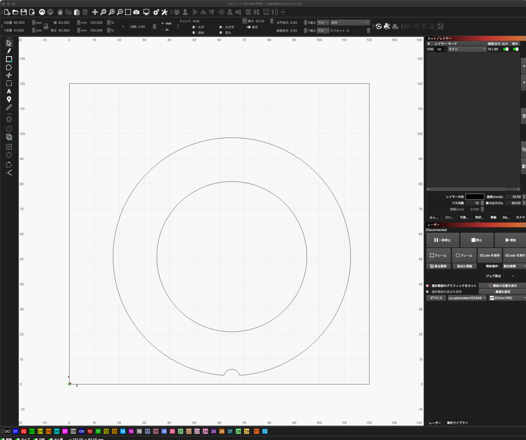Click the paste clipboard icon
526x440 pixels.
[x=77, y=12]
